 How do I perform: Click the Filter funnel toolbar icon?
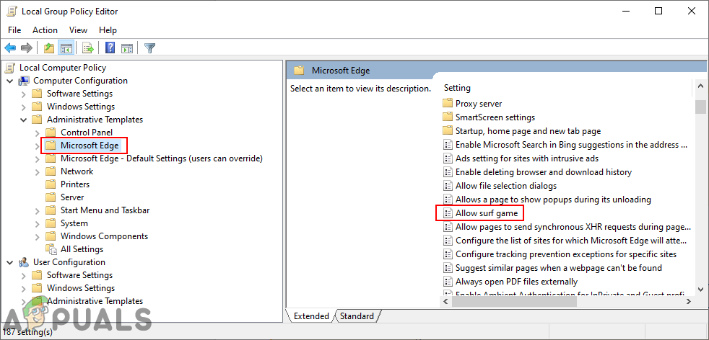click(149, 48)
